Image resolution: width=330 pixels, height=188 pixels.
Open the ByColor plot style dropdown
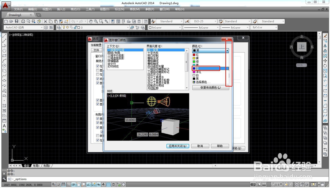264,27
